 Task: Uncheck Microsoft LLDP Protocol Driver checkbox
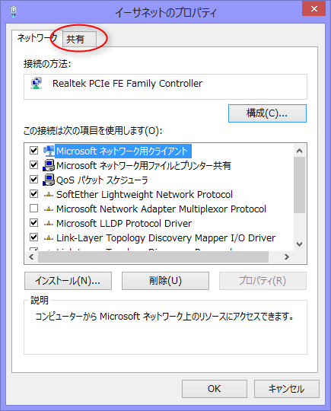coord(33,223)
